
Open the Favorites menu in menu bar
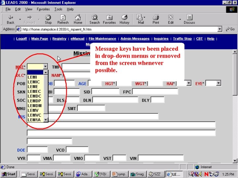[x=43, y=9]
